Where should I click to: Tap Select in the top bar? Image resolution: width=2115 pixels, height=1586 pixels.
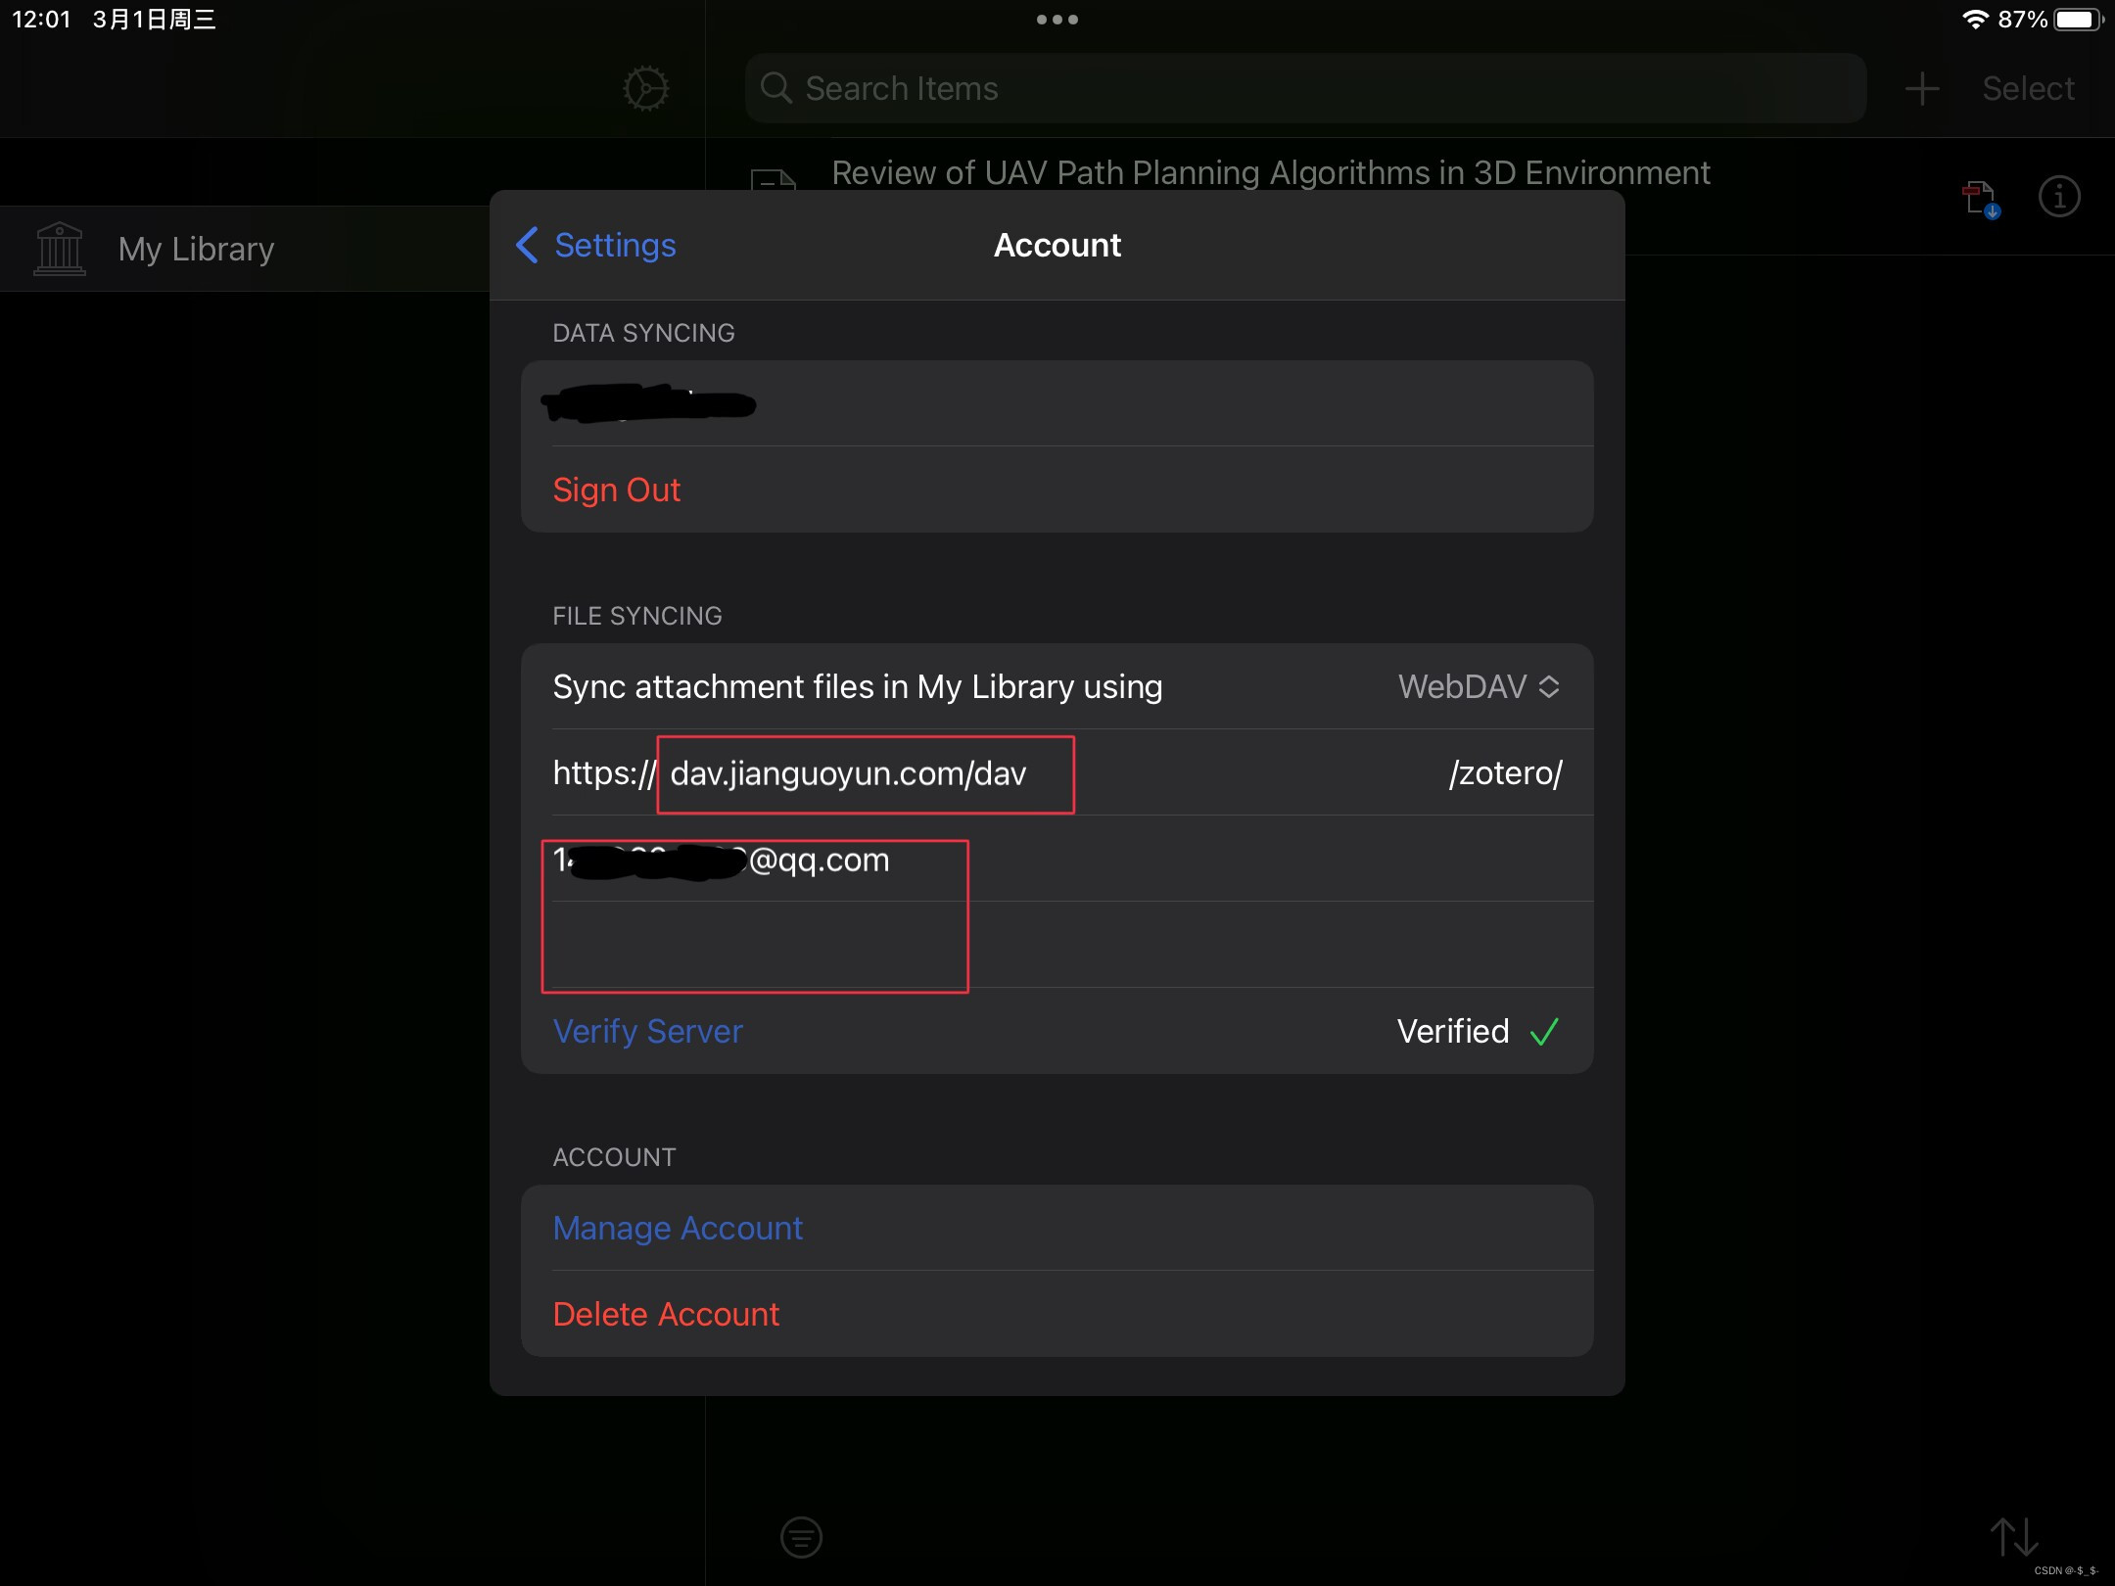[2028, 89]
